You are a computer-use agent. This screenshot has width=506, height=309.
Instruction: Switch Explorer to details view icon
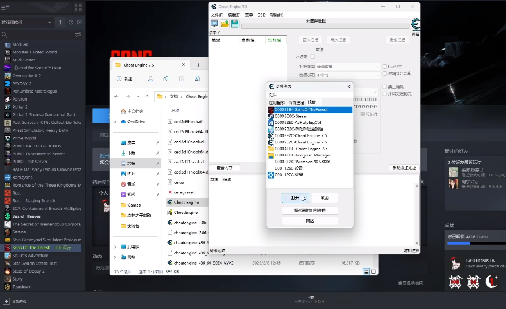point(367,272)
